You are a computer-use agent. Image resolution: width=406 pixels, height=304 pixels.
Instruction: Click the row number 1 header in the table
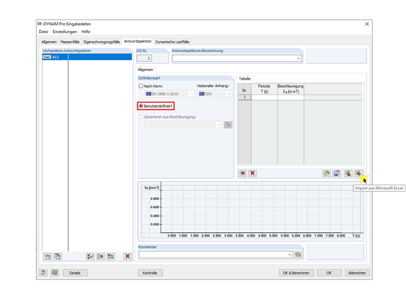(245, 97)
